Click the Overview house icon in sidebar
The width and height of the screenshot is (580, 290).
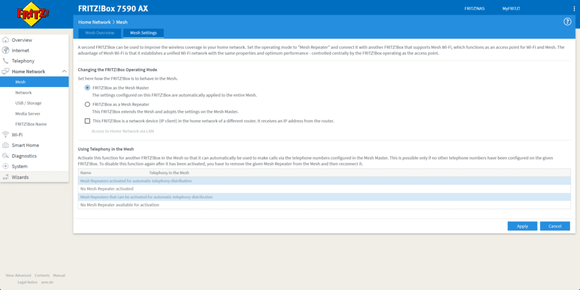[x=6, y=40]
